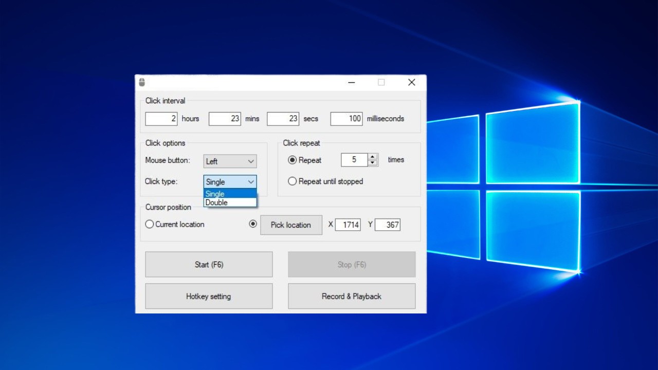This screenshot has width=658, height=370.
Task: Open Record & Playback
Action: coord(352,297)
